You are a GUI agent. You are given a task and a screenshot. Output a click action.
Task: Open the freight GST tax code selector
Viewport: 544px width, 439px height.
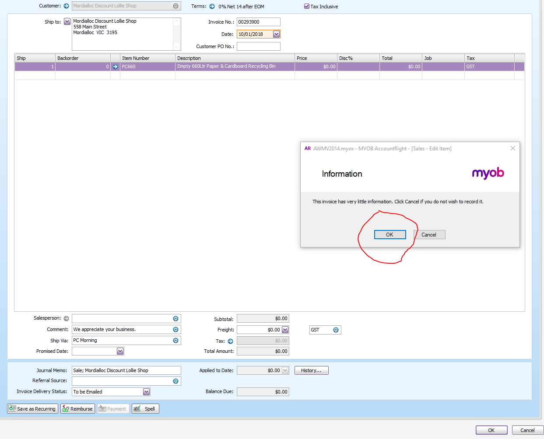pos(336,330)
